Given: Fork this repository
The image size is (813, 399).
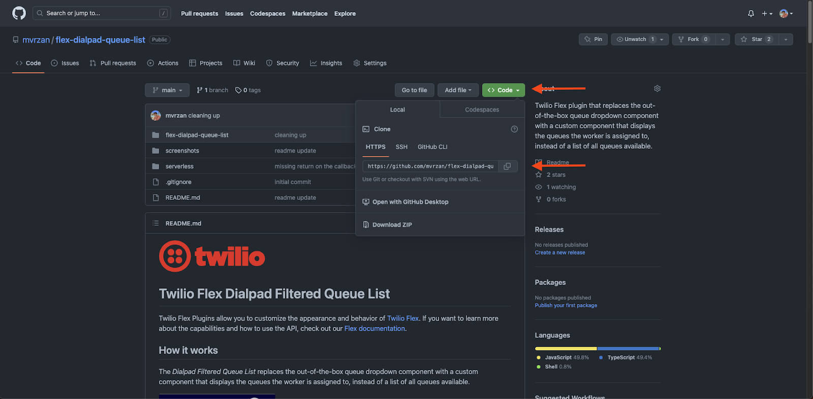Looking at the screenshot, I should pos(694,39).
